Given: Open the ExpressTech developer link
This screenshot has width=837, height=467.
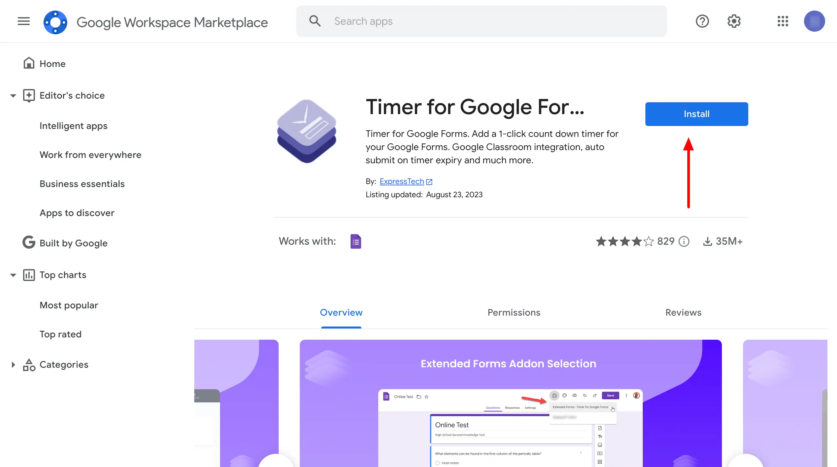Looking at the screenshot, I should click(x=402, y=181).
